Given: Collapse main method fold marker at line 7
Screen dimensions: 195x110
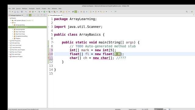Looking at the screenshot, I should [53, 42].
